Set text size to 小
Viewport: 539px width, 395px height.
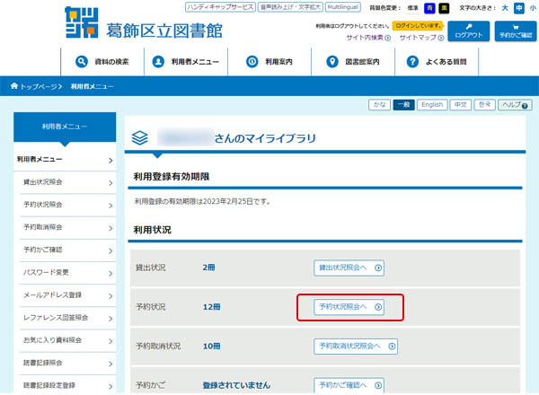click(533, 8)
